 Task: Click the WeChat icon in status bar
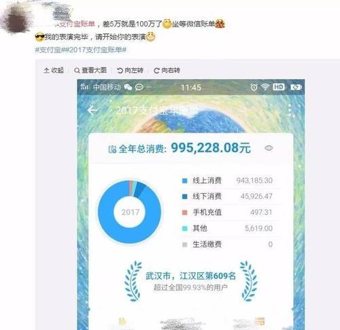pyautogui.click(x=128, y=87)
